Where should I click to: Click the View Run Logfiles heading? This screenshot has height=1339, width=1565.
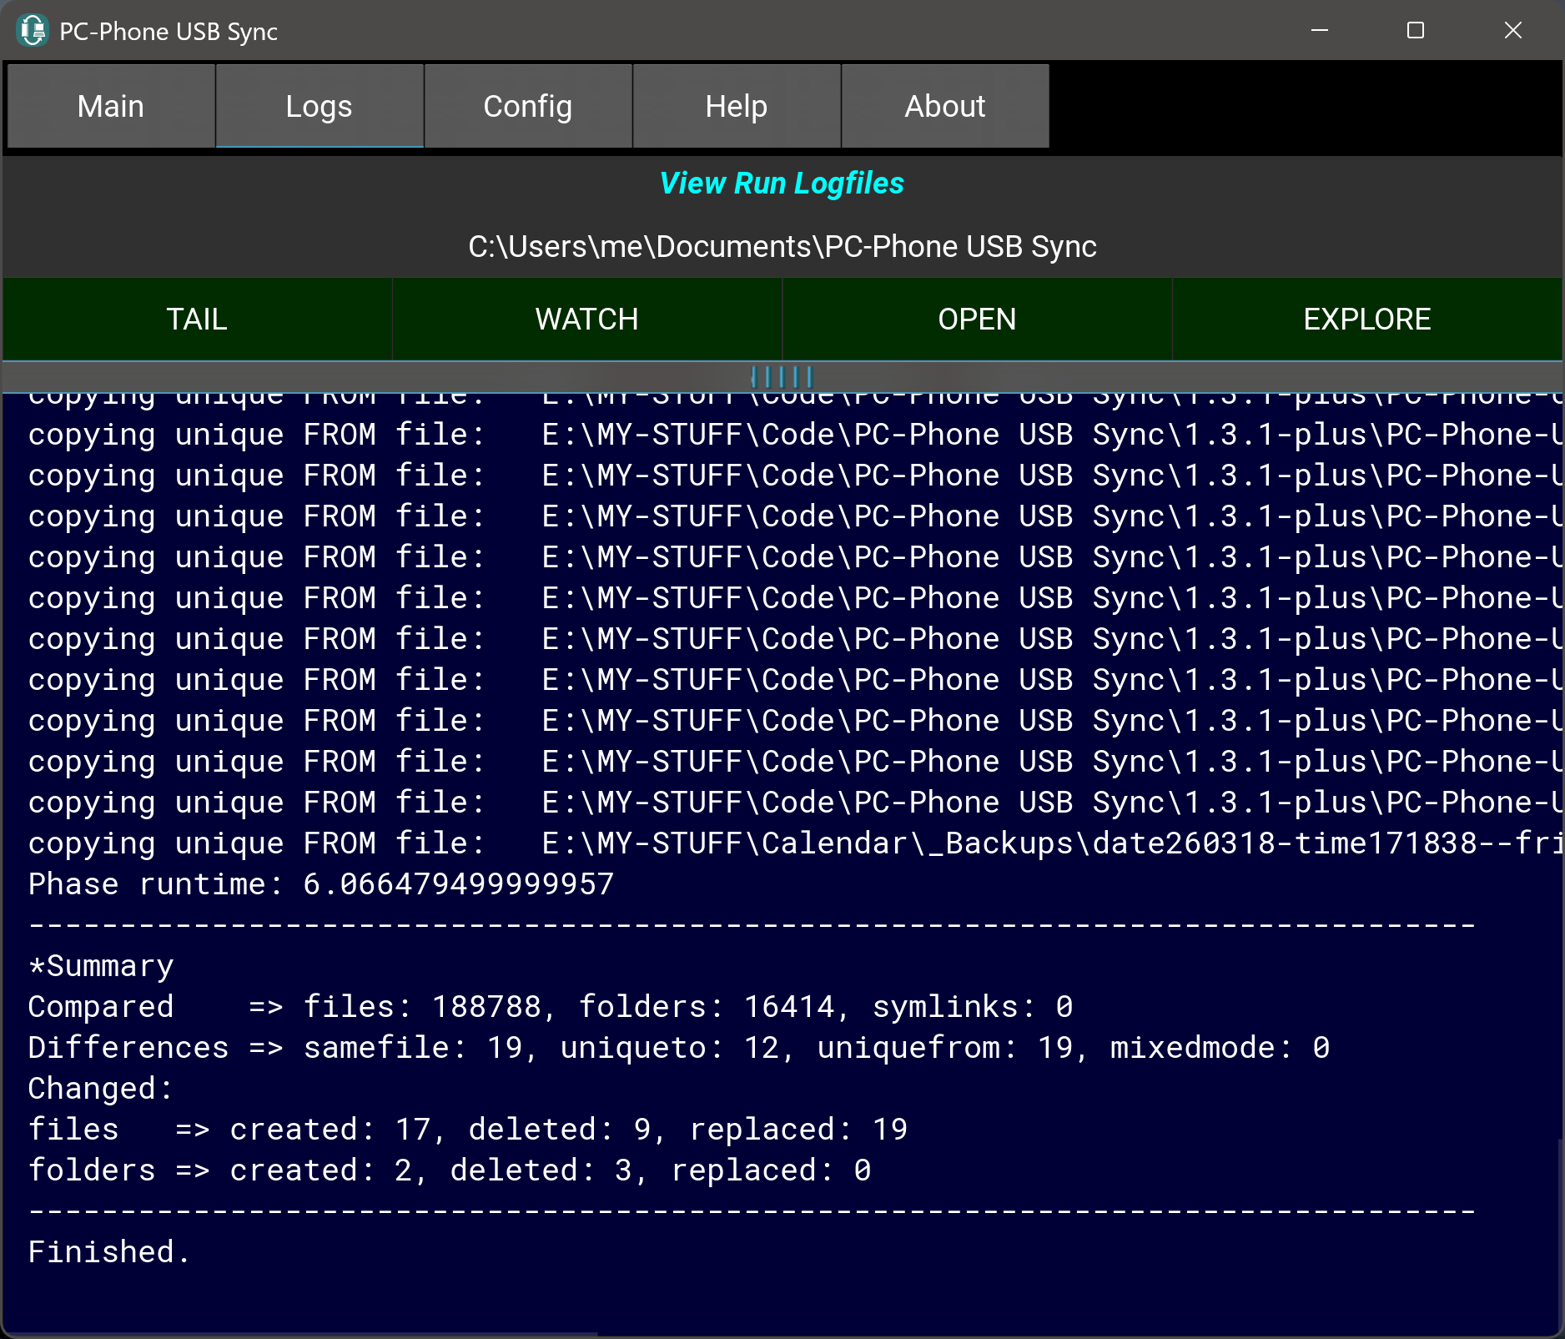coord(782,184)
